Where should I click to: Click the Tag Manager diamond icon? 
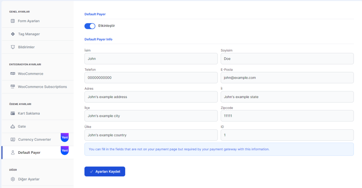click(13, 34)
